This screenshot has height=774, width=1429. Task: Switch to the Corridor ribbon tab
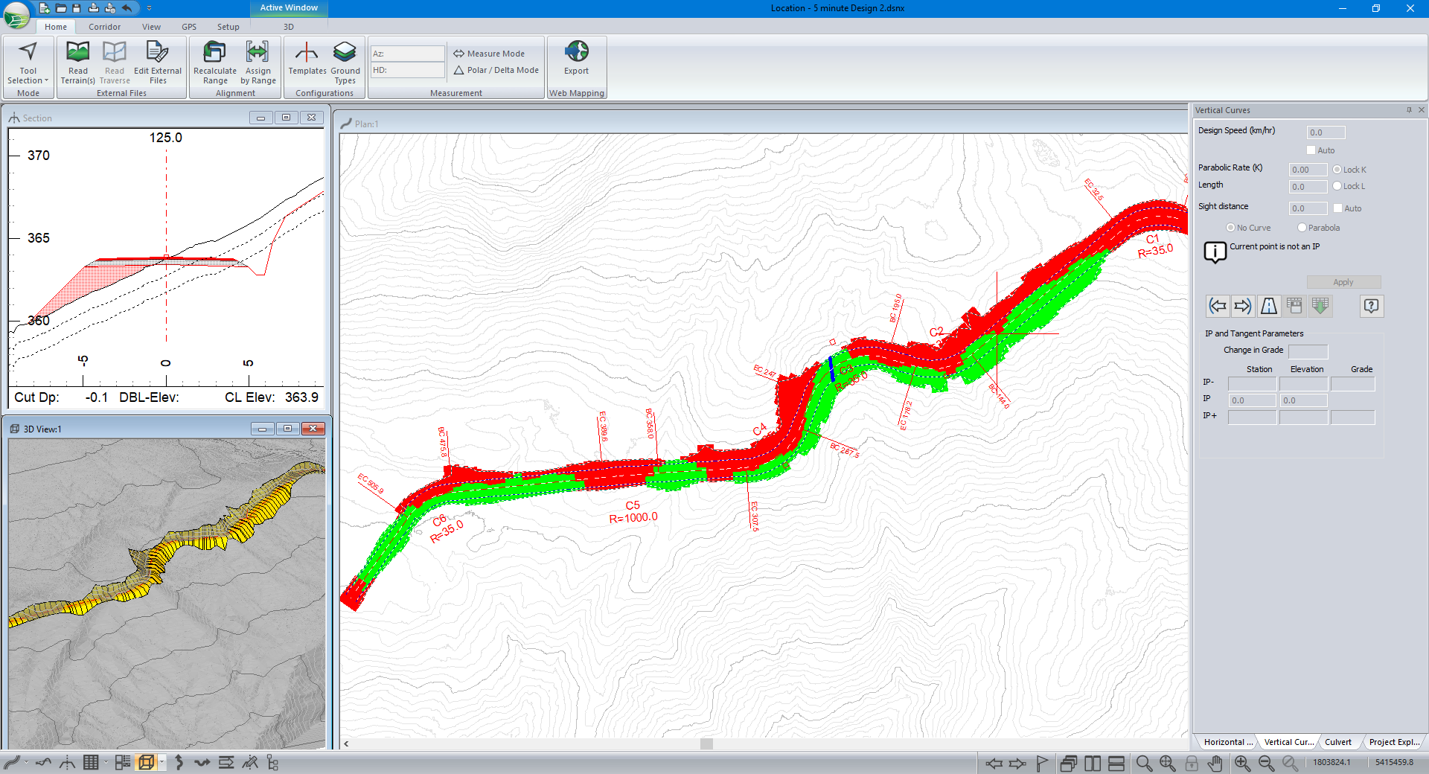pos(104,27)
